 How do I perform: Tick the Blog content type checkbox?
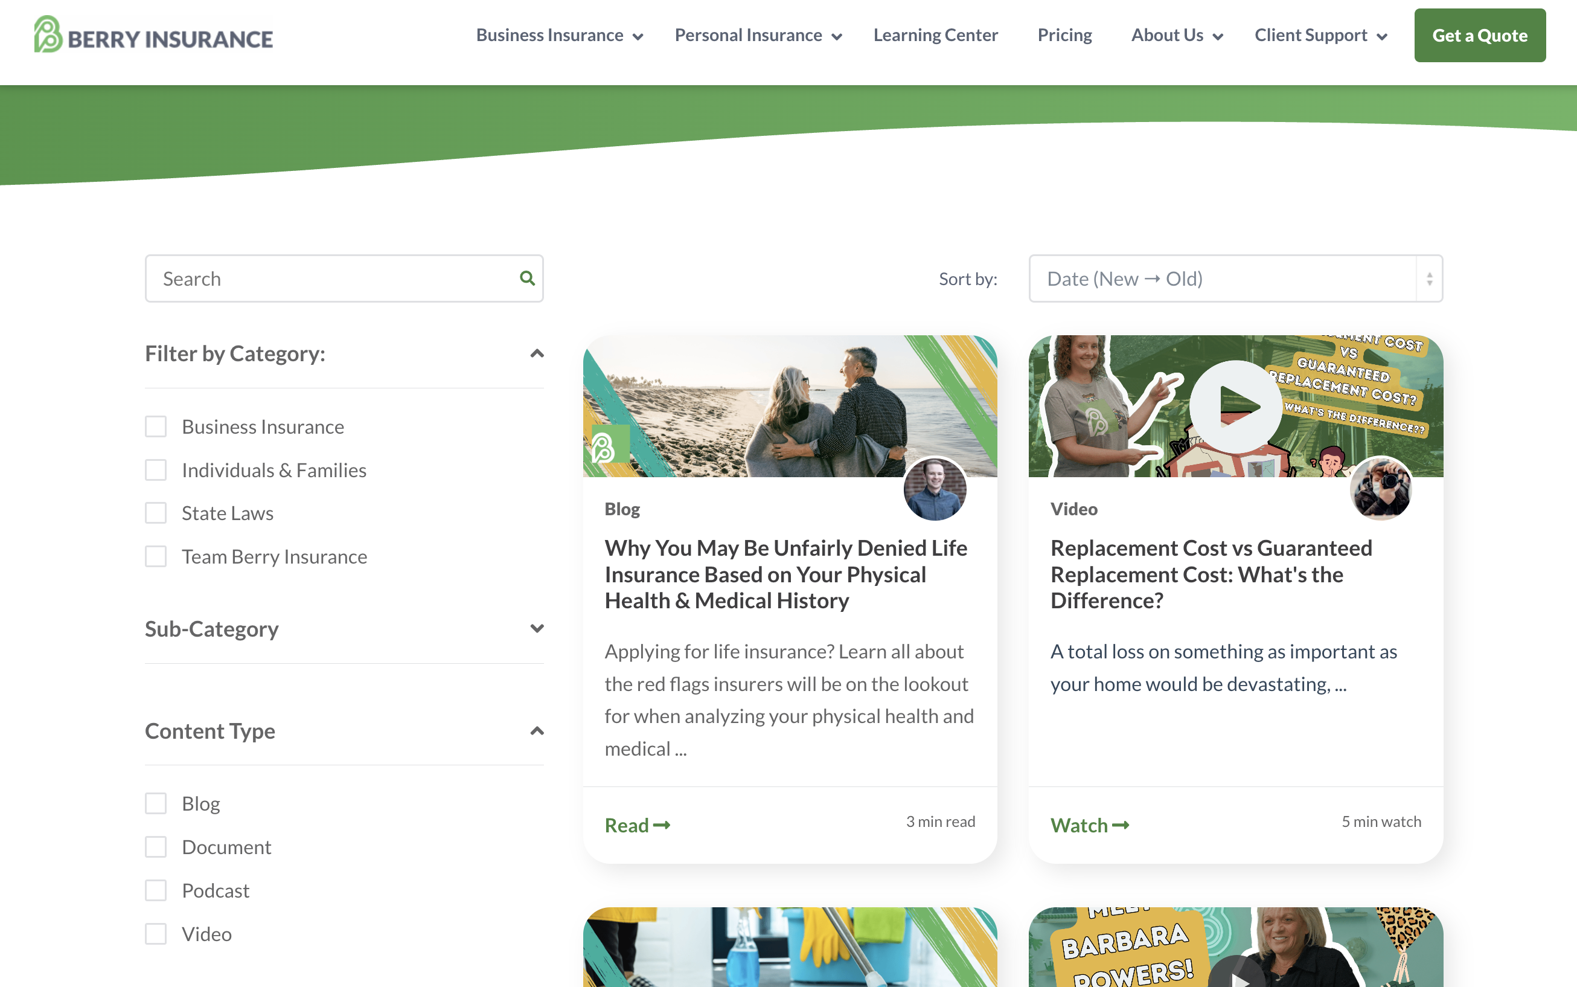tap(156, 803)
